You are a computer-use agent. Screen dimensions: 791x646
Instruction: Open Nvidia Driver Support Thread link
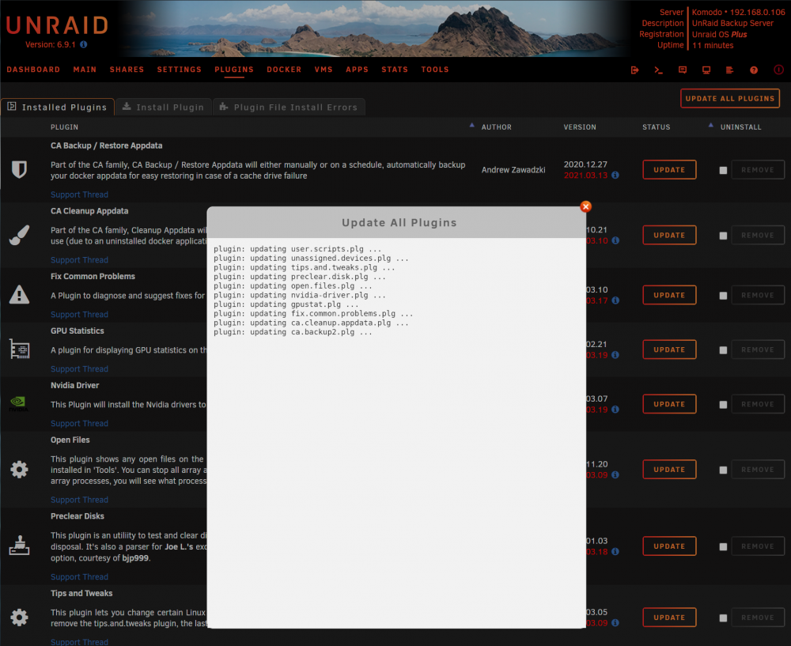click(79, 424)
